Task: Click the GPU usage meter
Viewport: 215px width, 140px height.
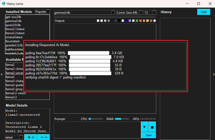Action: [148, 119]
